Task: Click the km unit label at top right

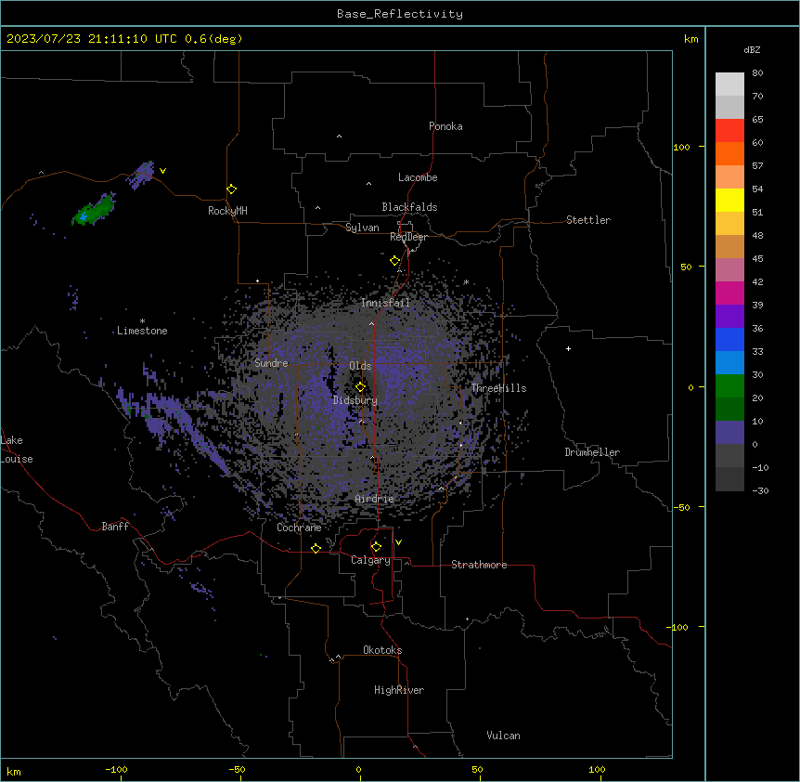Action: coord(691,39)
